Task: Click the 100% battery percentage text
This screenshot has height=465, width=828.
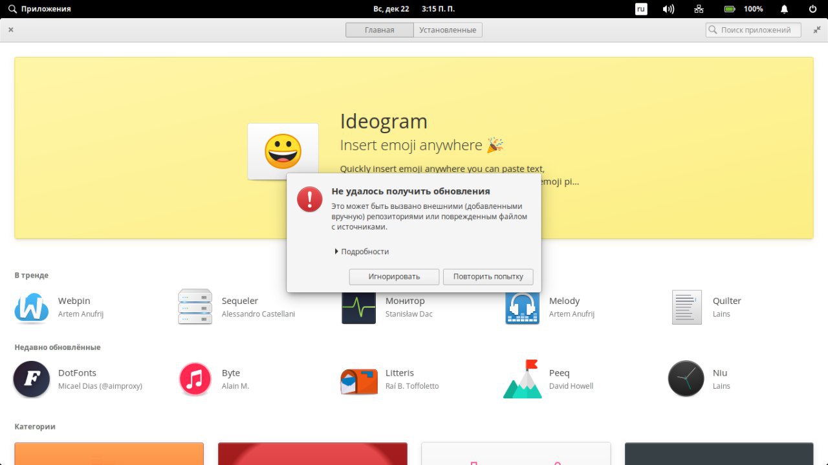Action: [x=753, y=9]
